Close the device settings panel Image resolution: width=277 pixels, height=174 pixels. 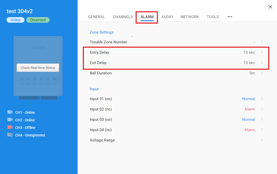270,7
